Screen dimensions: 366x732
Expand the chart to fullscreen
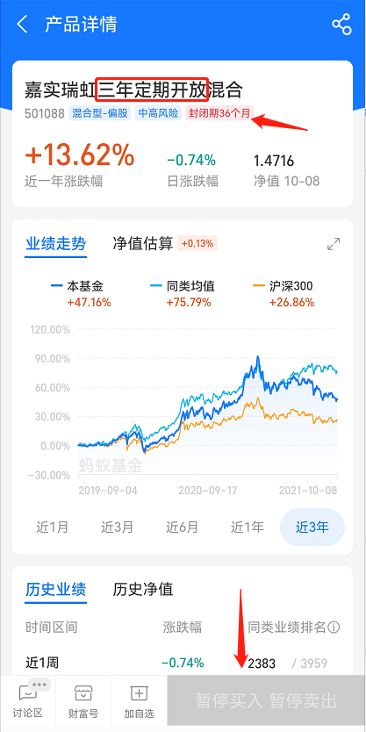point(334,244)
